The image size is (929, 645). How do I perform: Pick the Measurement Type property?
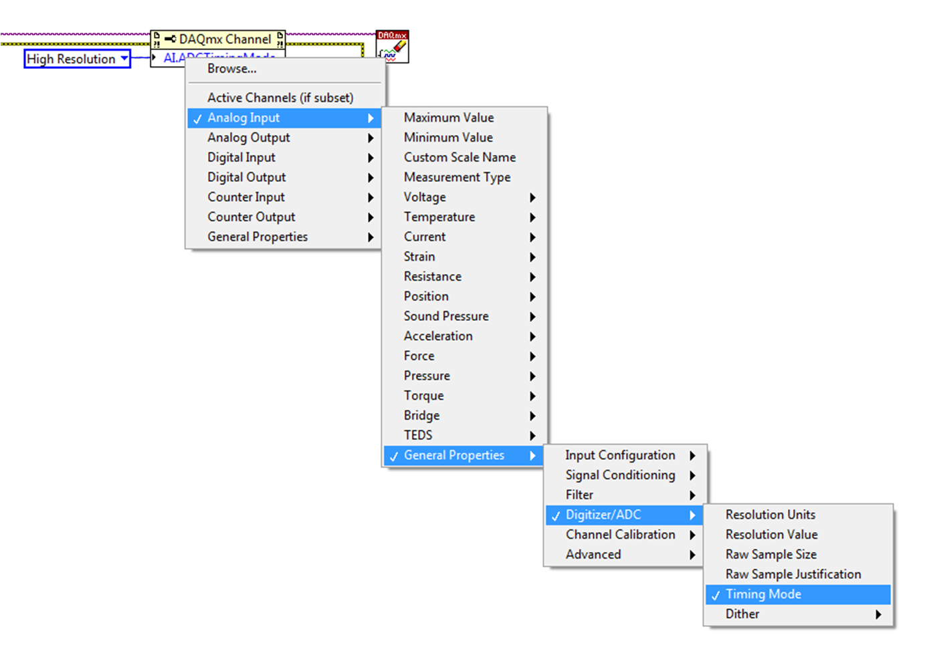pos(464,177)
